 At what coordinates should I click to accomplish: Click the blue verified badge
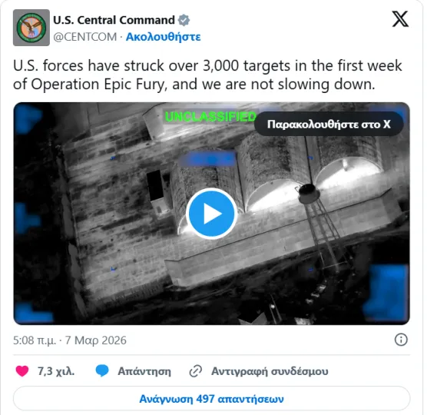(184, 20)
